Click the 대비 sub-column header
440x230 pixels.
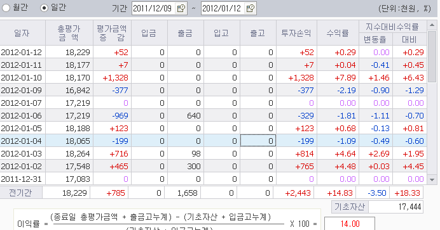point(409,39)
